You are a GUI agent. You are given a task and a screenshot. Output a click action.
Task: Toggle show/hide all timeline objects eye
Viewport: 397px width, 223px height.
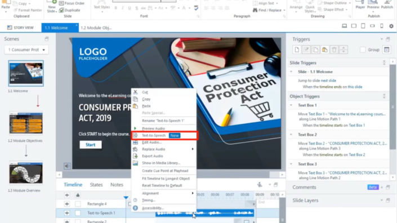tap(67, 195)
